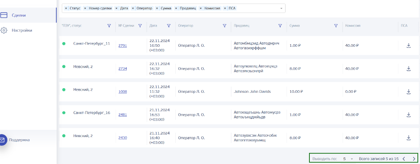The width and height of the screenshot is (420, 164).
Task: Go to the previous page of records
Action: pyautogui.click(x=404, y=159)
